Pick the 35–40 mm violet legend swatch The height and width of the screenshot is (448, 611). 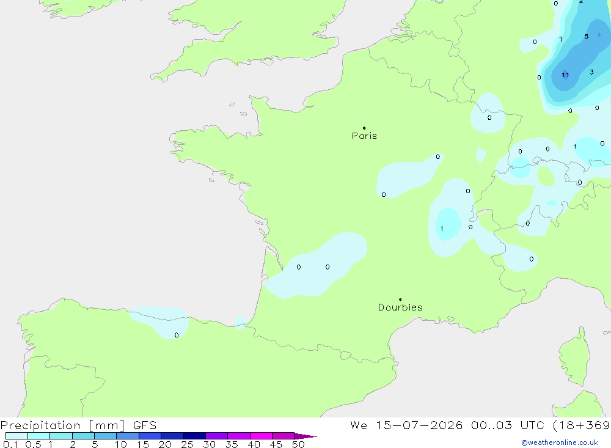point(239,436)
